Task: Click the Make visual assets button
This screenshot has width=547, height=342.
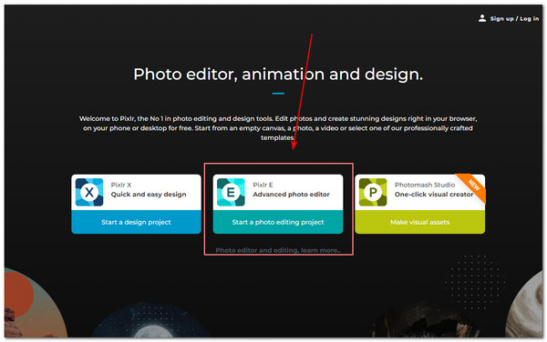Action: tap(419, 222)
